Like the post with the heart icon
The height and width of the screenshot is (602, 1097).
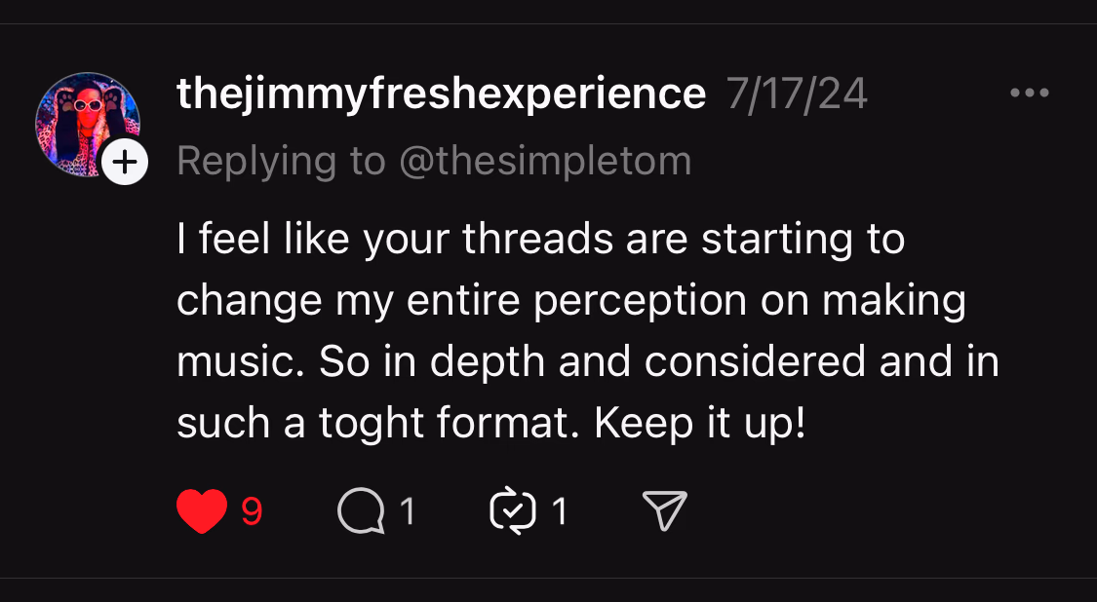202,511
